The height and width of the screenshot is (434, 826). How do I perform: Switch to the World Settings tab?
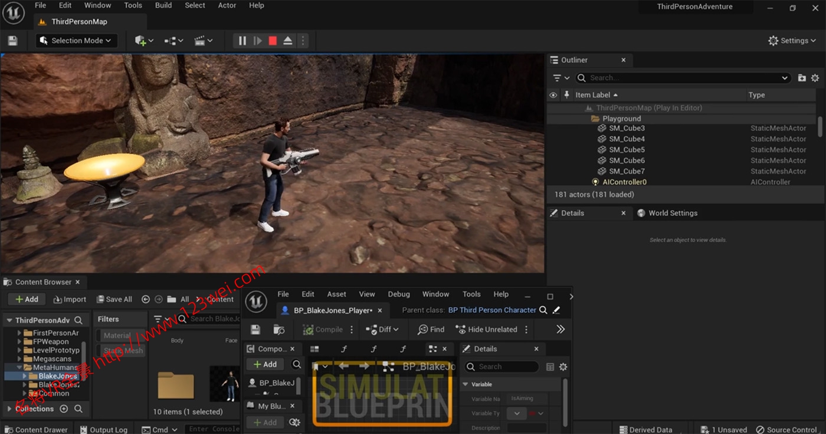[x=673, y=213]
